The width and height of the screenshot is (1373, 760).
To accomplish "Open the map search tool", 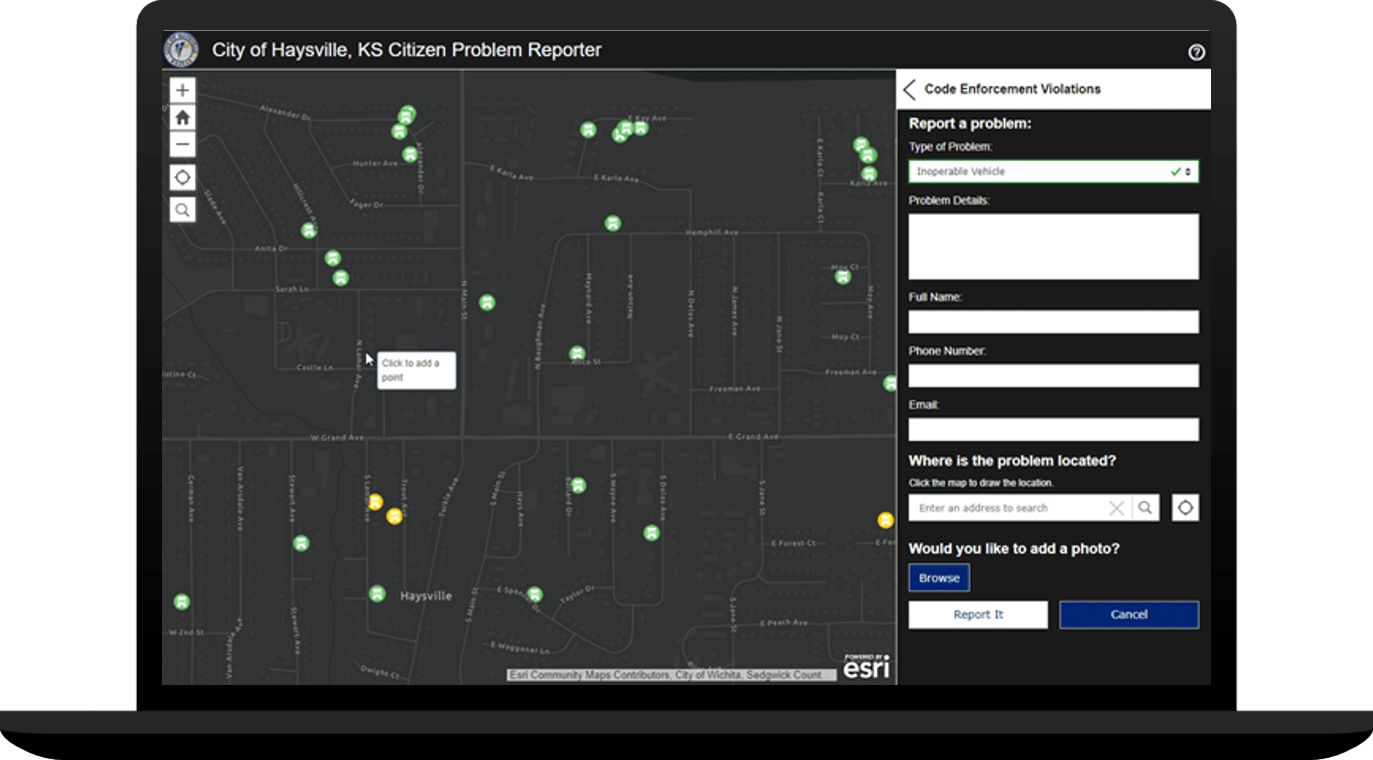I will pyautogui.click(x=182, y=209).
